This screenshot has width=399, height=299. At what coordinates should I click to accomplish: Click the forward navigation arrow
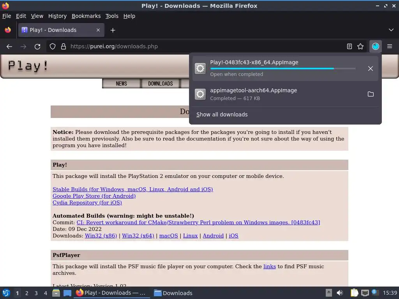click(23, 47)
